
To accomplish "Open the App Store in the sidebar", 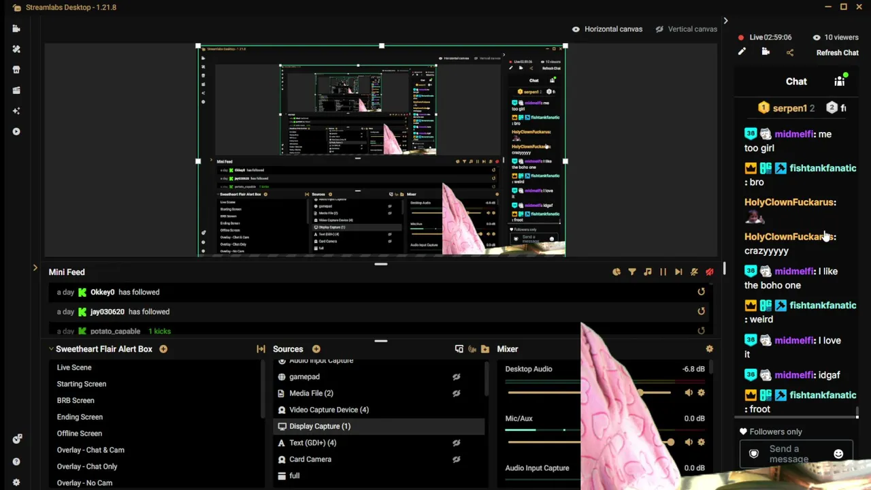I will coord(16,69).
